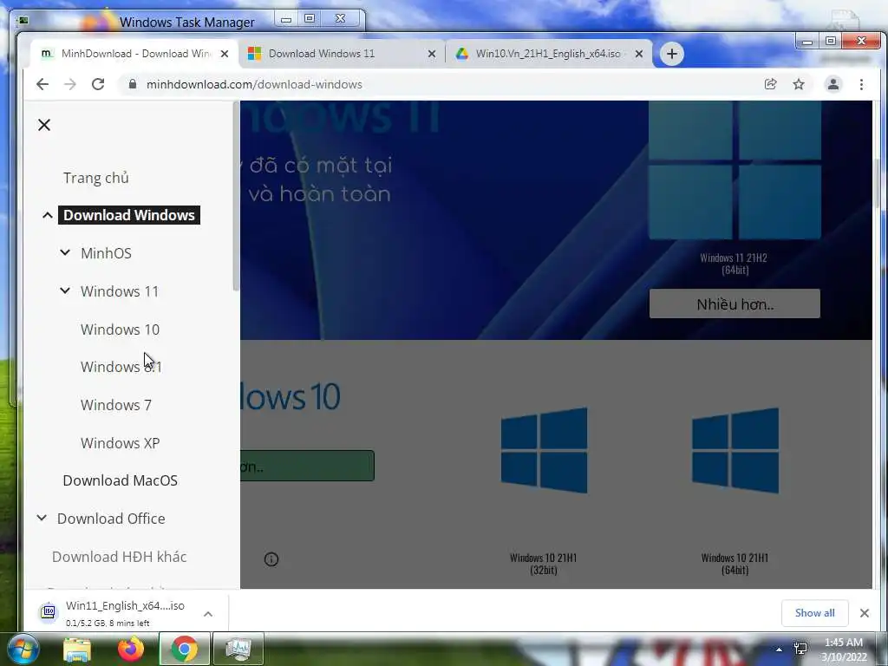Open Windows 7 menu entry
The image size is (888, 666).
[116, 405]
